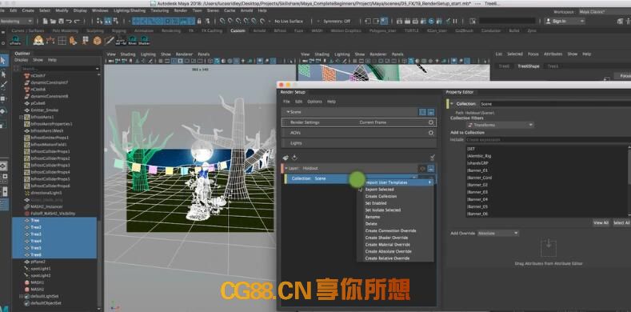Open the AOVs options gear icon
The image size is (631, 312).
[431, 133]
